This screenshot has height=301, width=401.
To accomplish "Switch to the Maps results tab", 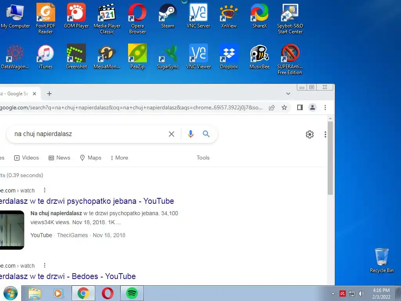I will [x=91, y=158].
